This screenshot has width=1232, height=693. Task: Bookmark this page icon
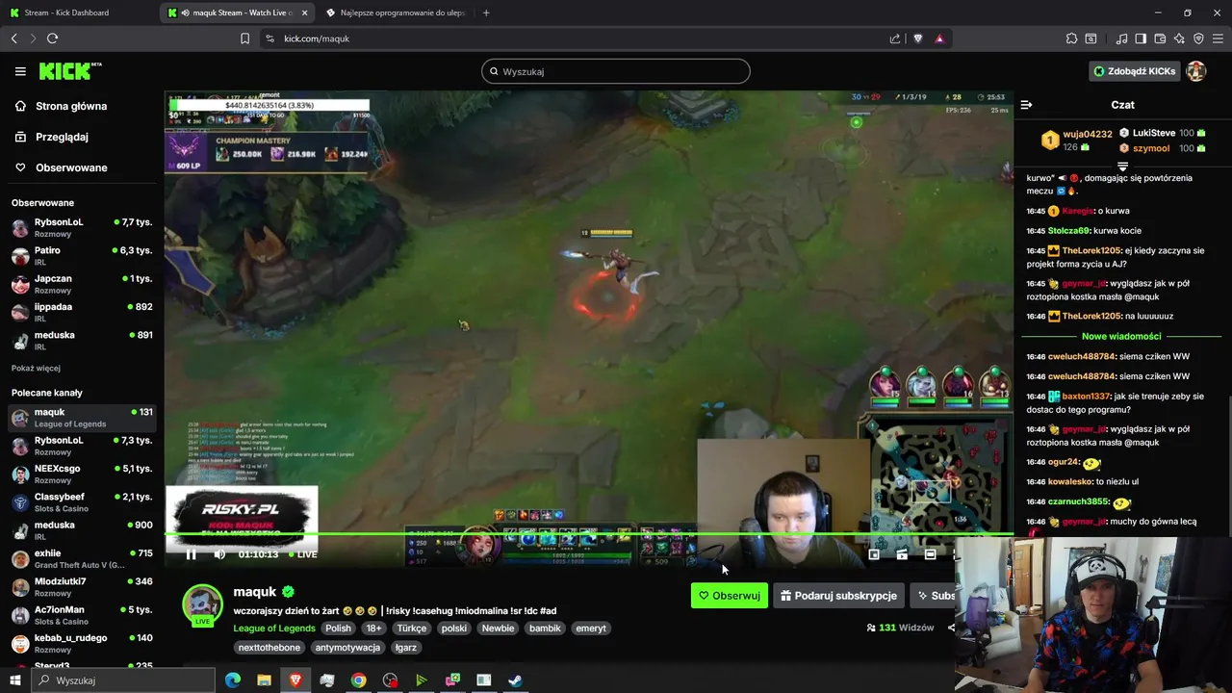point(244,38)
